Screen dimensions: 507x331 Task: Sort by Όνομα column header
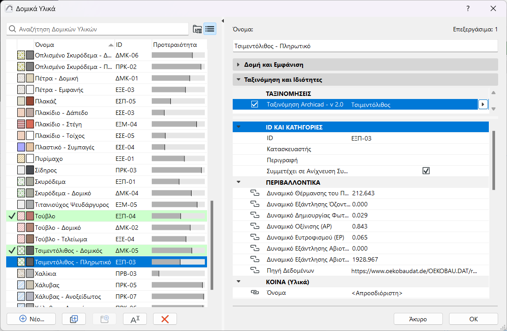click(74, 45)
